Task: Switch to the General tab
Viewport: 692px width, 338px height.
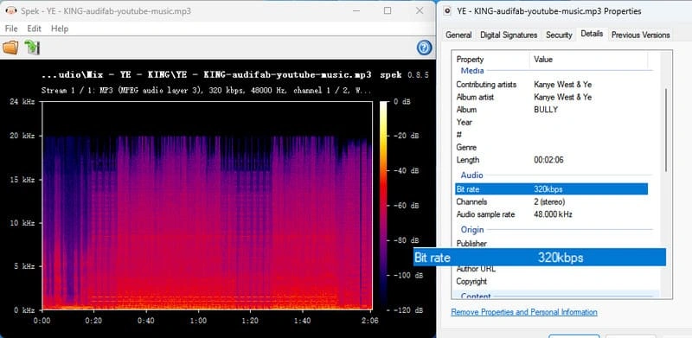Action: point(458,35)
